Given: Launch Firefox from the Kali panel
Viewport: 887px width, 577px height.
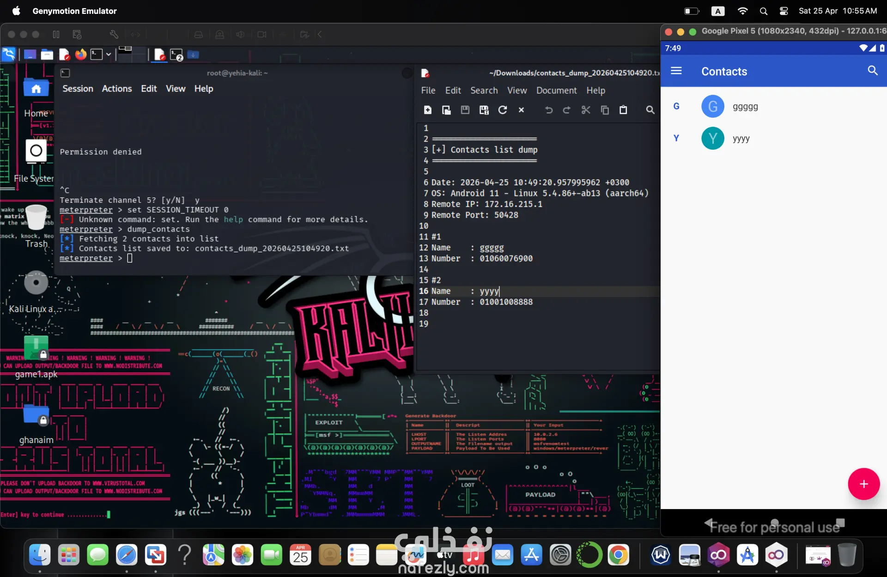Looking at the screenshot, I should (81, 55).
